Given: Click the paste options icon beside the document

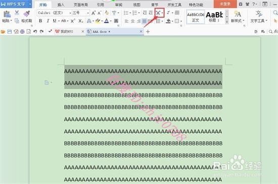Looking at the screenshot, I should coord(47,82).
